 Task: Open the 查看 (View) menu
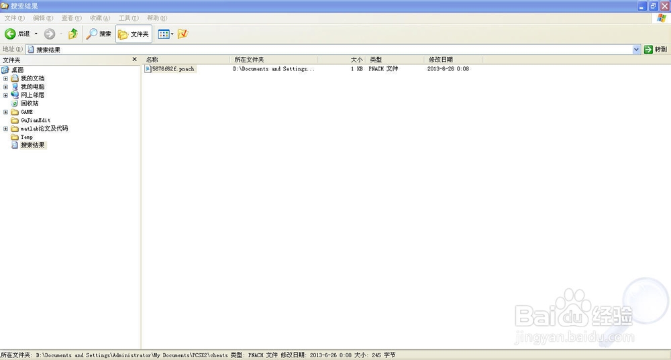pyautogui.click(x=72, y=18)
